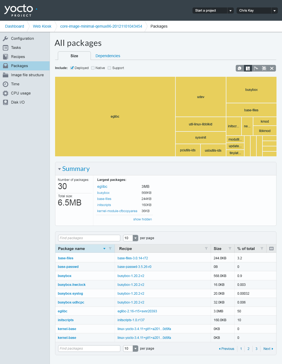Viewport: 282px width, 364px height.
Task: Open the table column chooser icon
Action: tap(271, 249)
